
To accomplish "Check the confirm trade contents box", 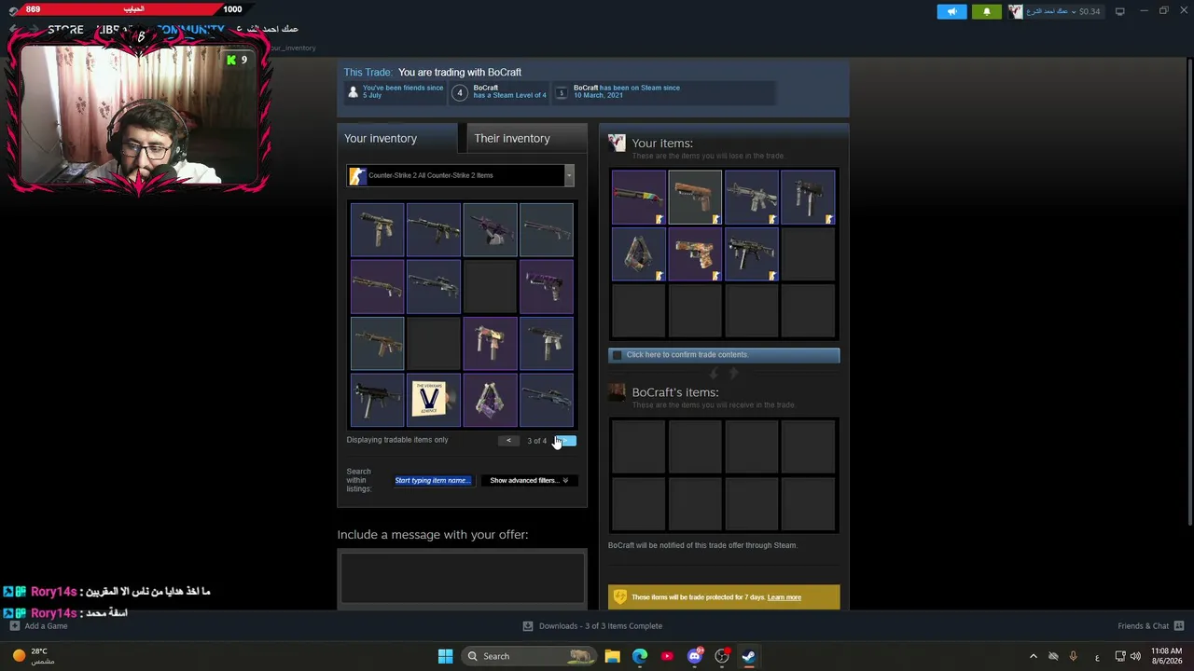I will 617,355.
